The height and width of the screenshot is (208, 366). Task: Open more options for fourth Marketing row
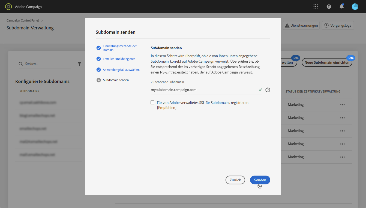[x=343, y=144]
